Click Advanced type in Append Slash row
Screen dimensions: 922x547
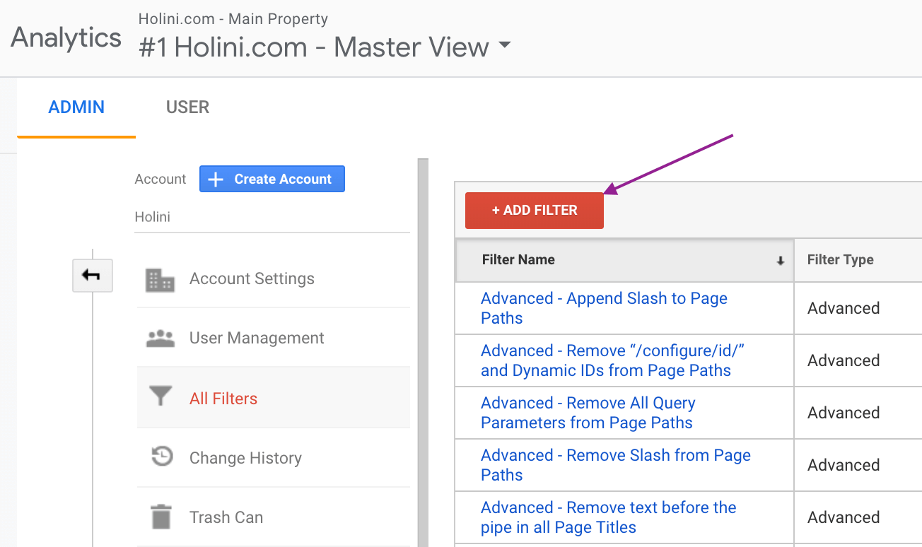[844, 308]
